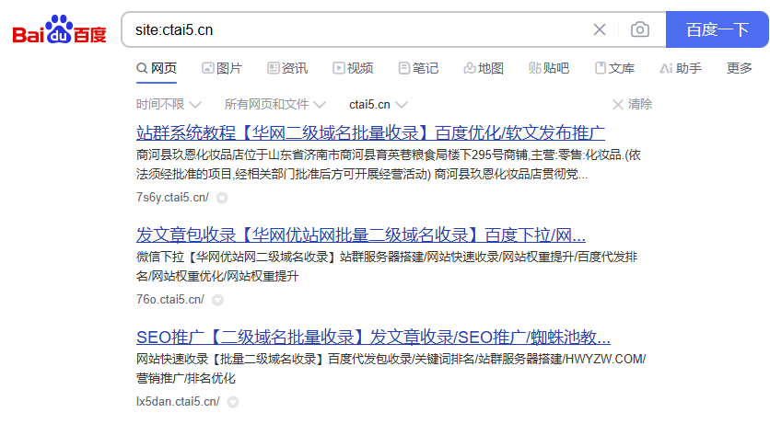Open the Ai 助手 tab
The image size is (770, 424).
(x=681, y=68)
